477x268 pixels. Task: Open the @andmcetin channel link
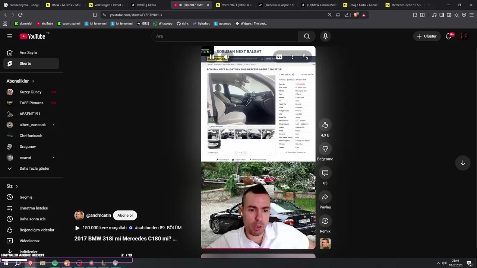[98, 216]
